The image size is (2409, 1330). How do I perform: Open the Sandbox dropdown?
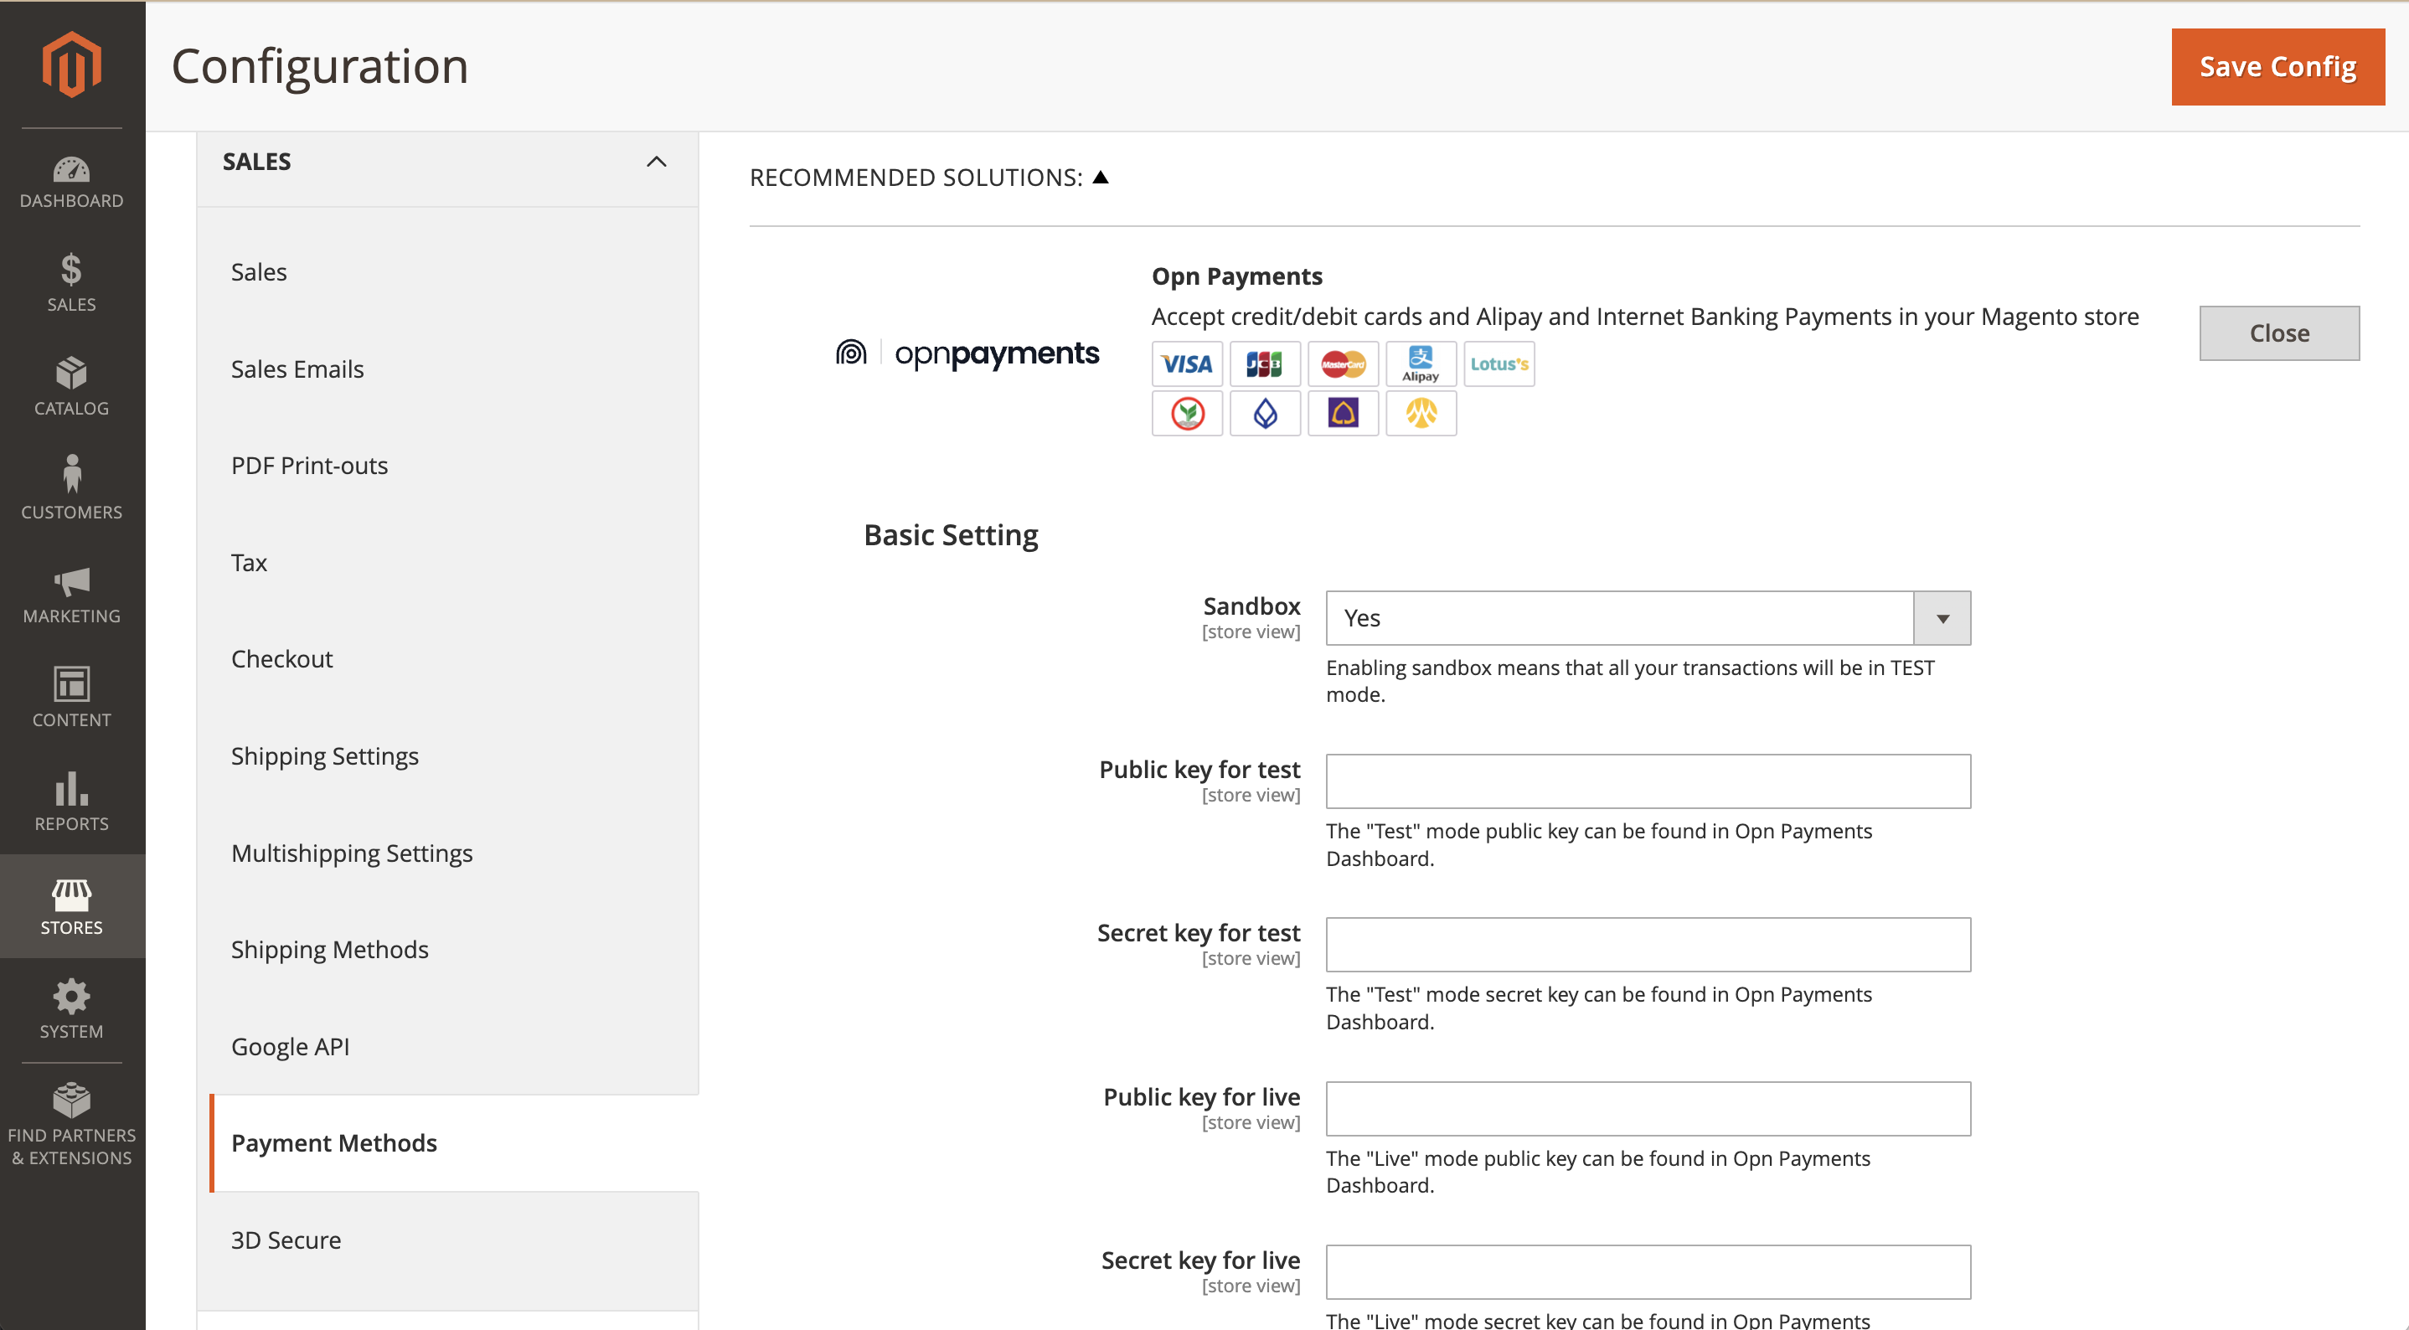(1942, 617)
